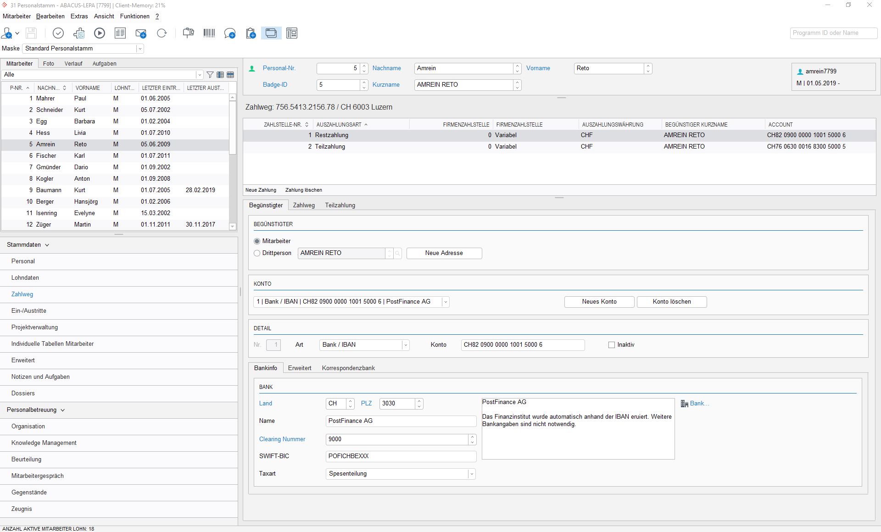Click the mailbox toolbar icon
This screenshot has height=532, width=881.
[189, 33]
